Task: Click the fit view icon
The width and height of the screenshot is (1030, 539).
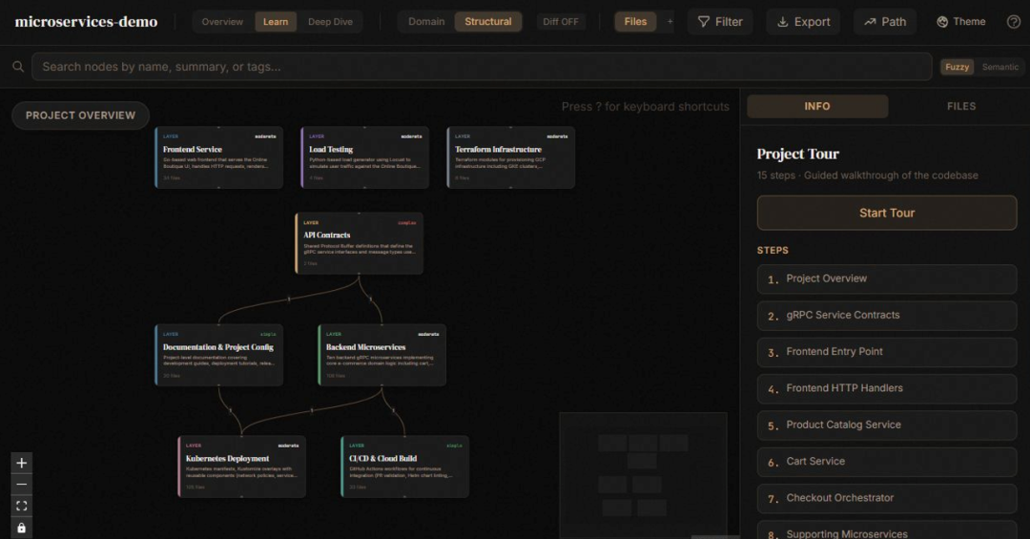Action: (22, 507)
